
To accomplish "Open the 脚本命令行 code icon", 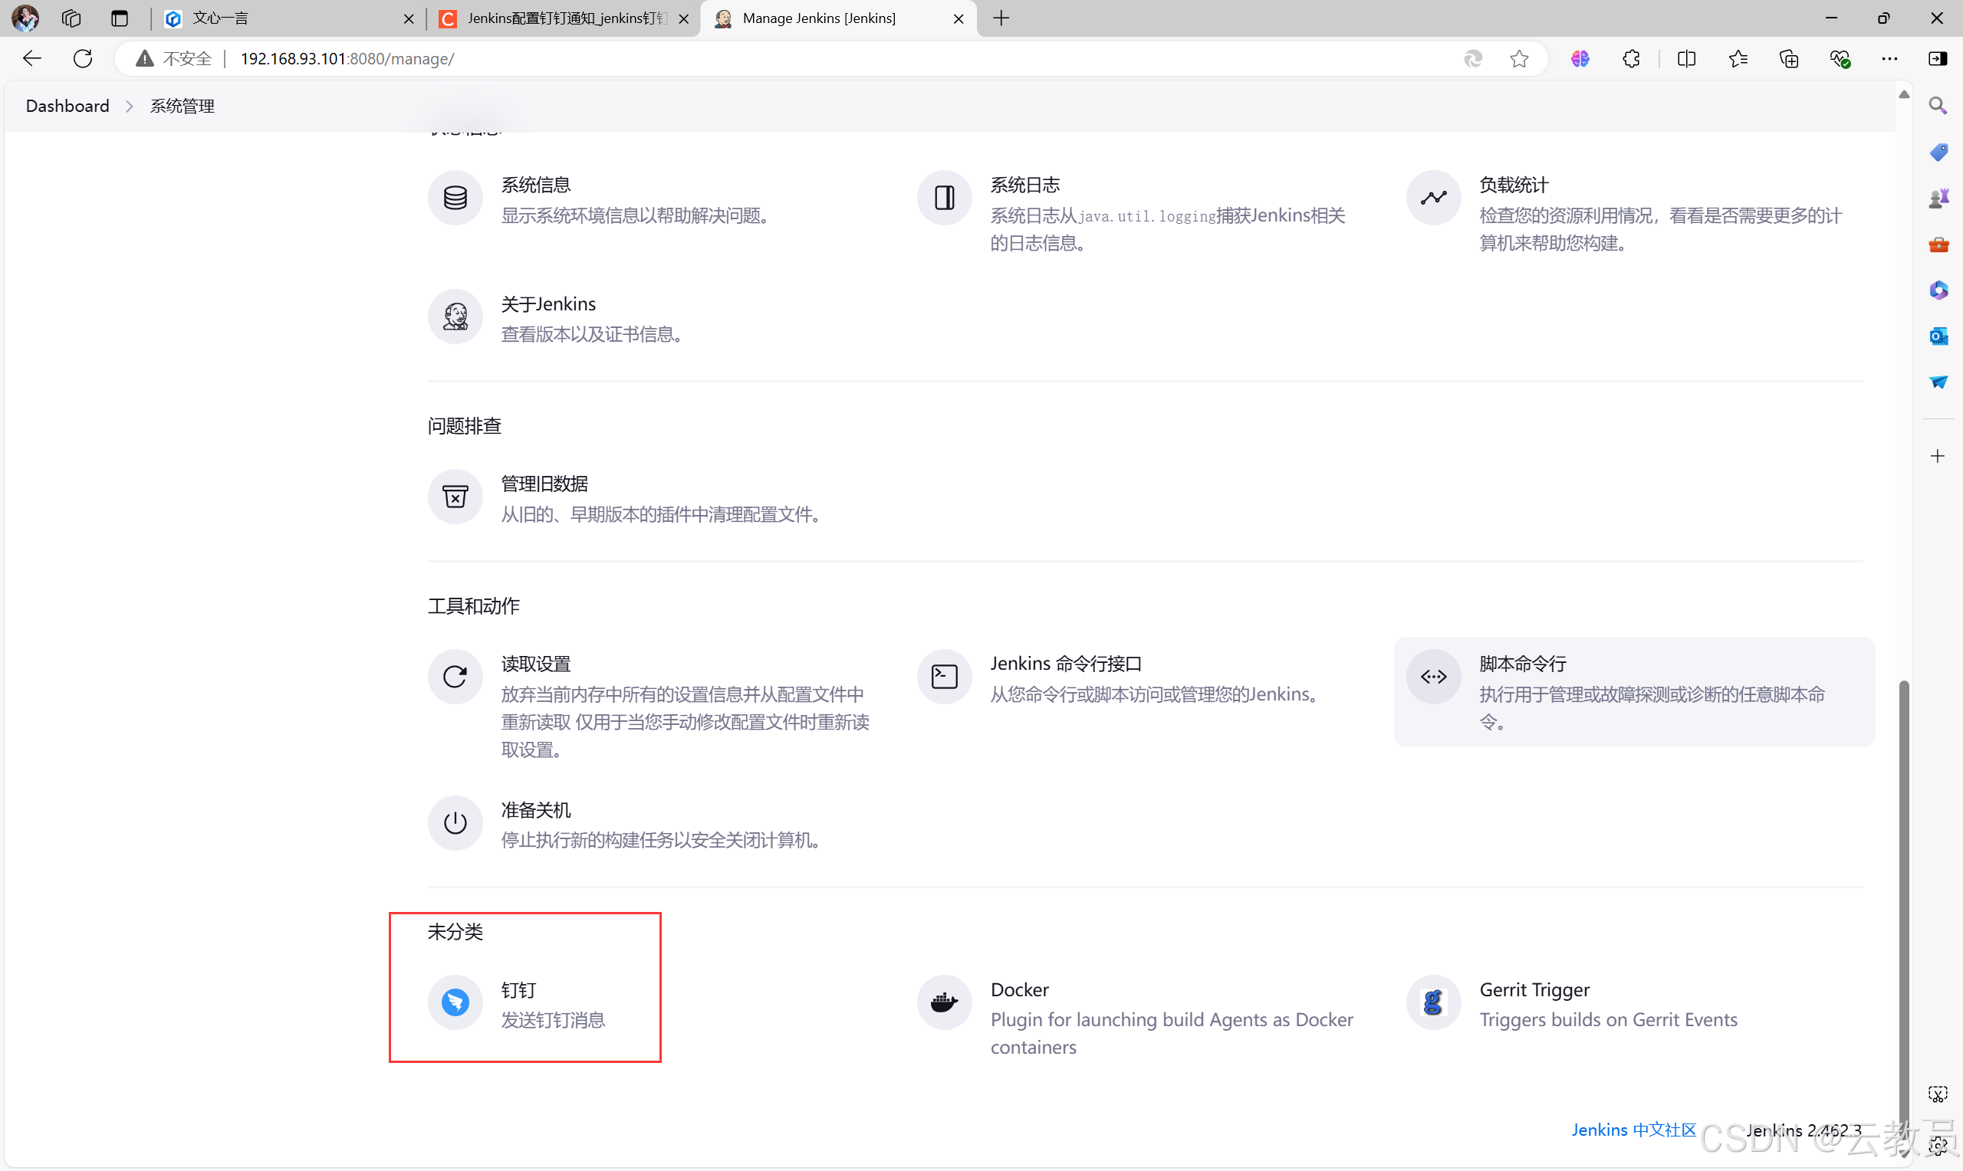I will [x=1433, y=676].
